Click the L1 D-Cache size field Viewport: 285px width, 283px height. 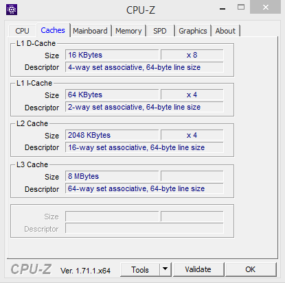[x=112, y=55]
